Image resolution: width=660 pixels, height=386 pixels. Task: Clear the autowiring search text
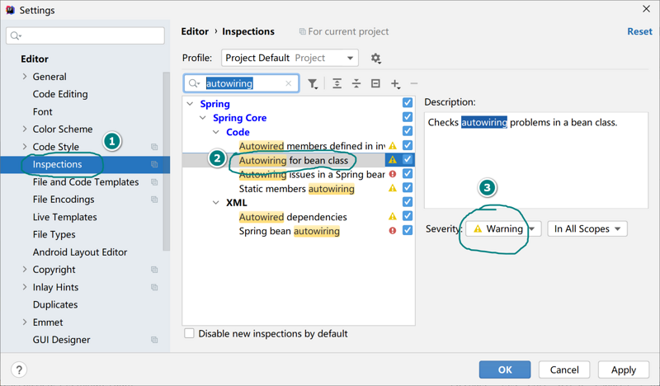288,83
